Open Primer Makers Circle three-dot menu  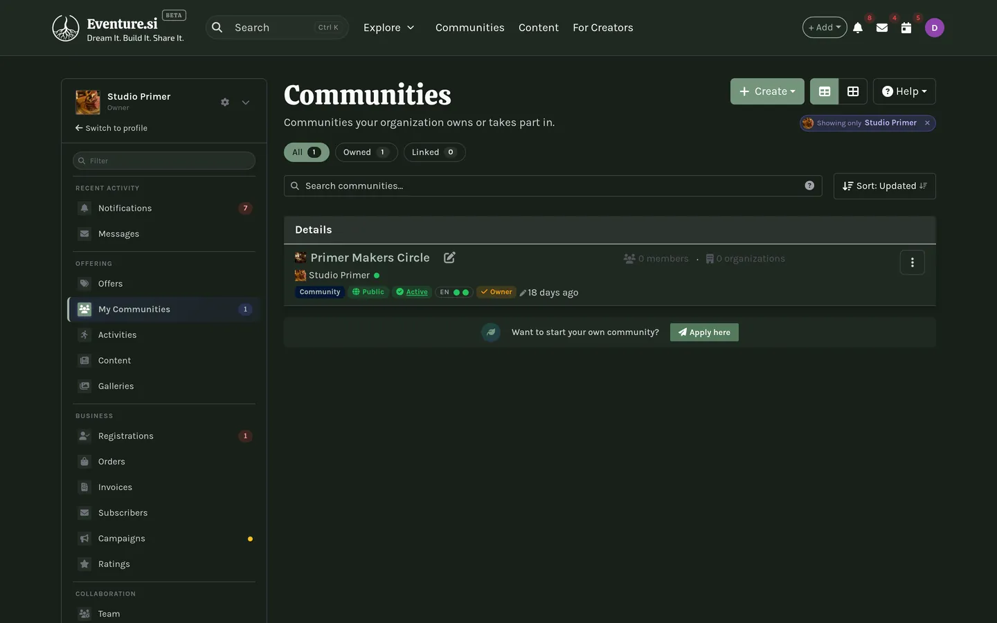point(913,262)
